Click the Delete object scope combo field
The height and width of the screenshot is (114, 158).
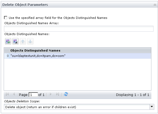pyautogui.click(x=77, y=107)
